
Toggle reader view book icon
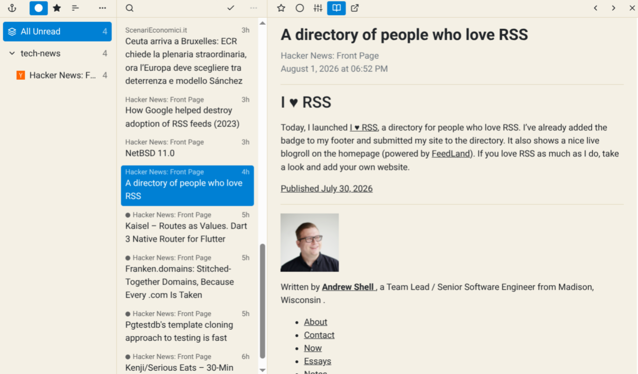[x=337, y=8]
